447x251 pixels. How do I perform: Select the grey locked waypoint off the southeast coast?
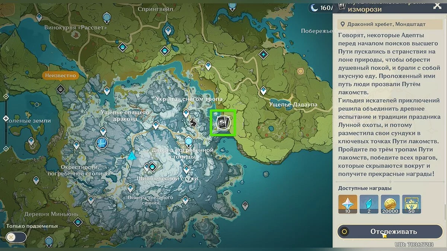pos(245,205)
